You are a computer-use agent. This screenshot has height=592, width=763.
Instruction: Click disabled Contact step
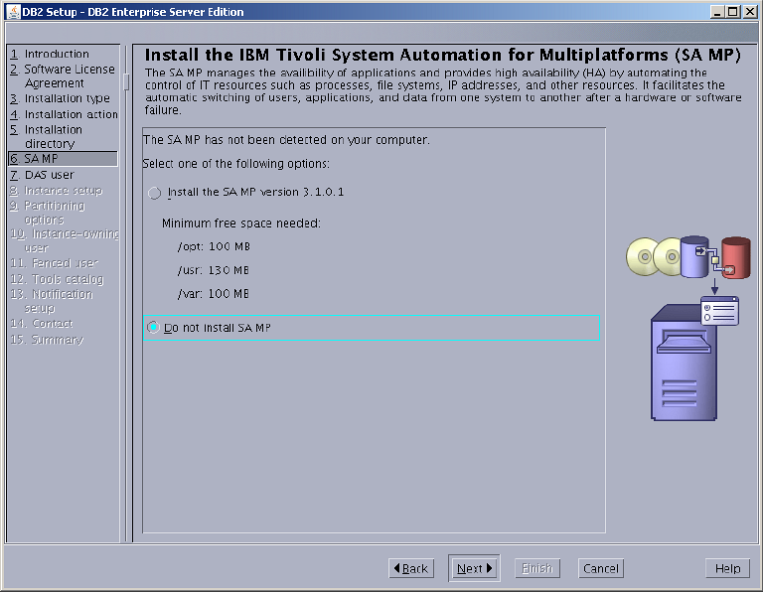click(x=42, y=324)
